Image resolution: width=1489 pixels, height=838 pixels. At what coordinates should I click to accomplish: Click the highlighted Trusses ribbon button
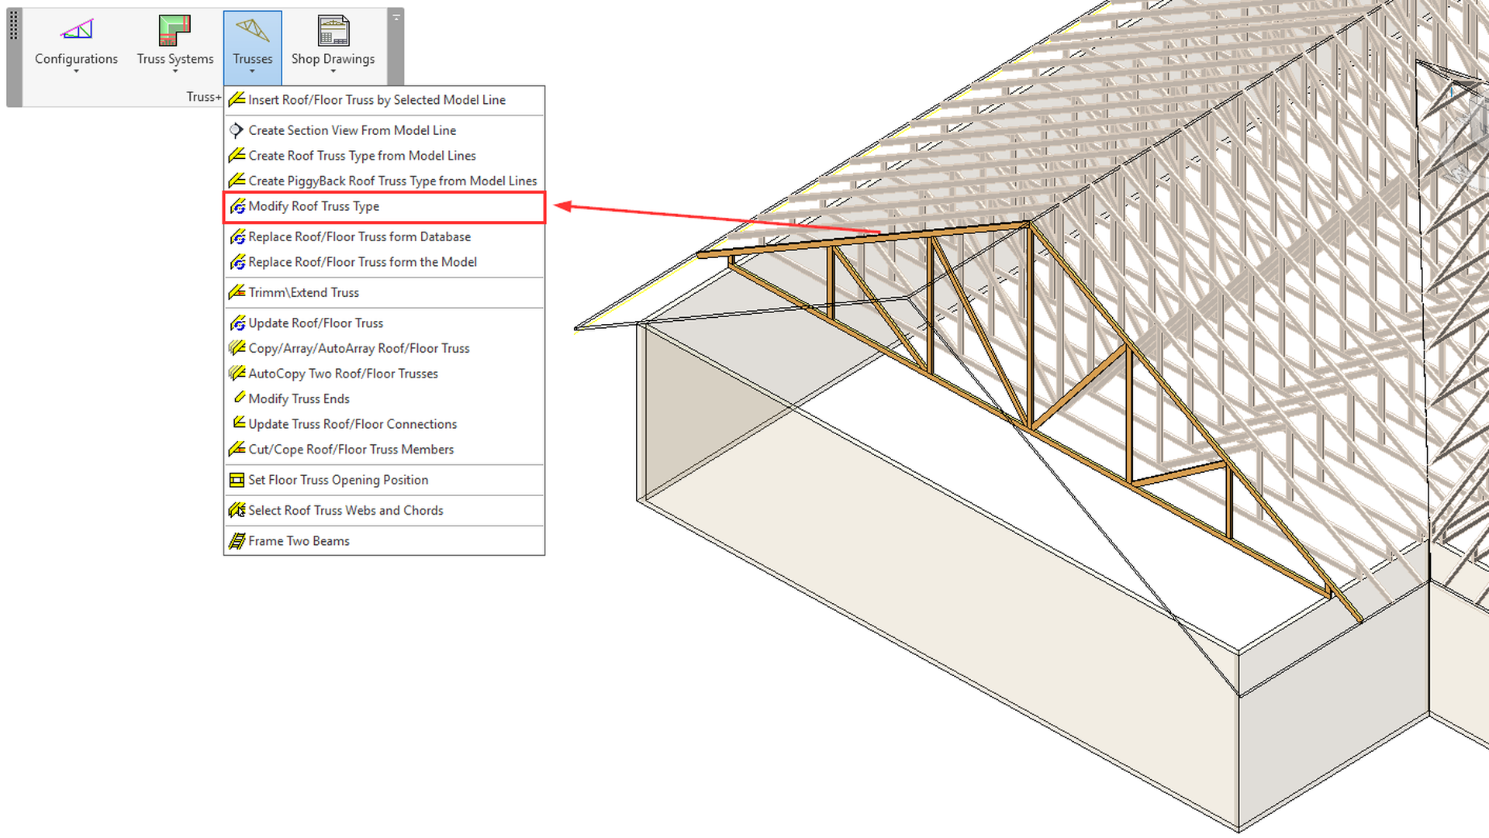pos(253,43)
